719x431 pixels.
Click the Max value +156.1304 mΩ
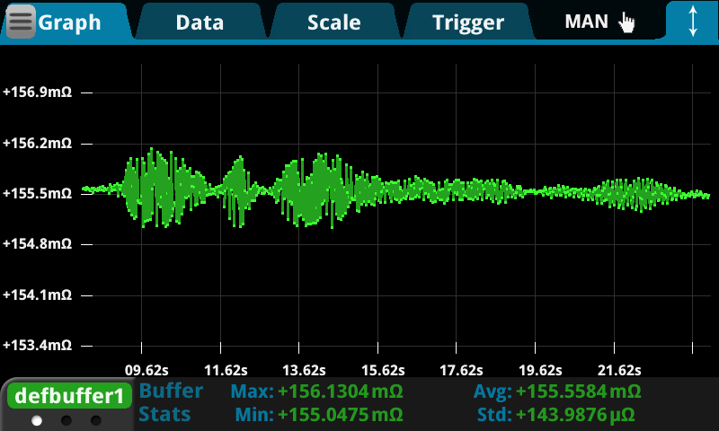tap(341, 391)
